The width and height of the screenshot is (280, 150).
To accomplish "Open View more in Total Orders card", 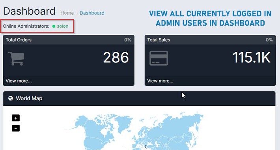I will [19, 81].
